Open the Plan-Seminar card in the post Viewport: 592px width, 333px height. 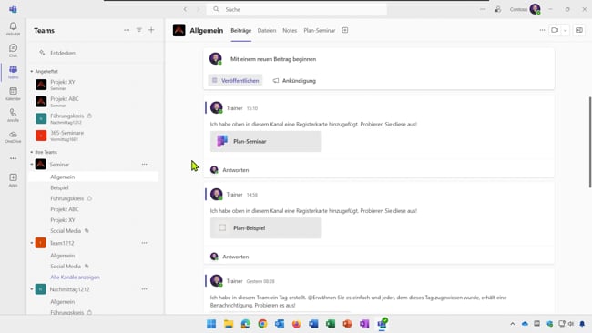[x=265, y=141]
